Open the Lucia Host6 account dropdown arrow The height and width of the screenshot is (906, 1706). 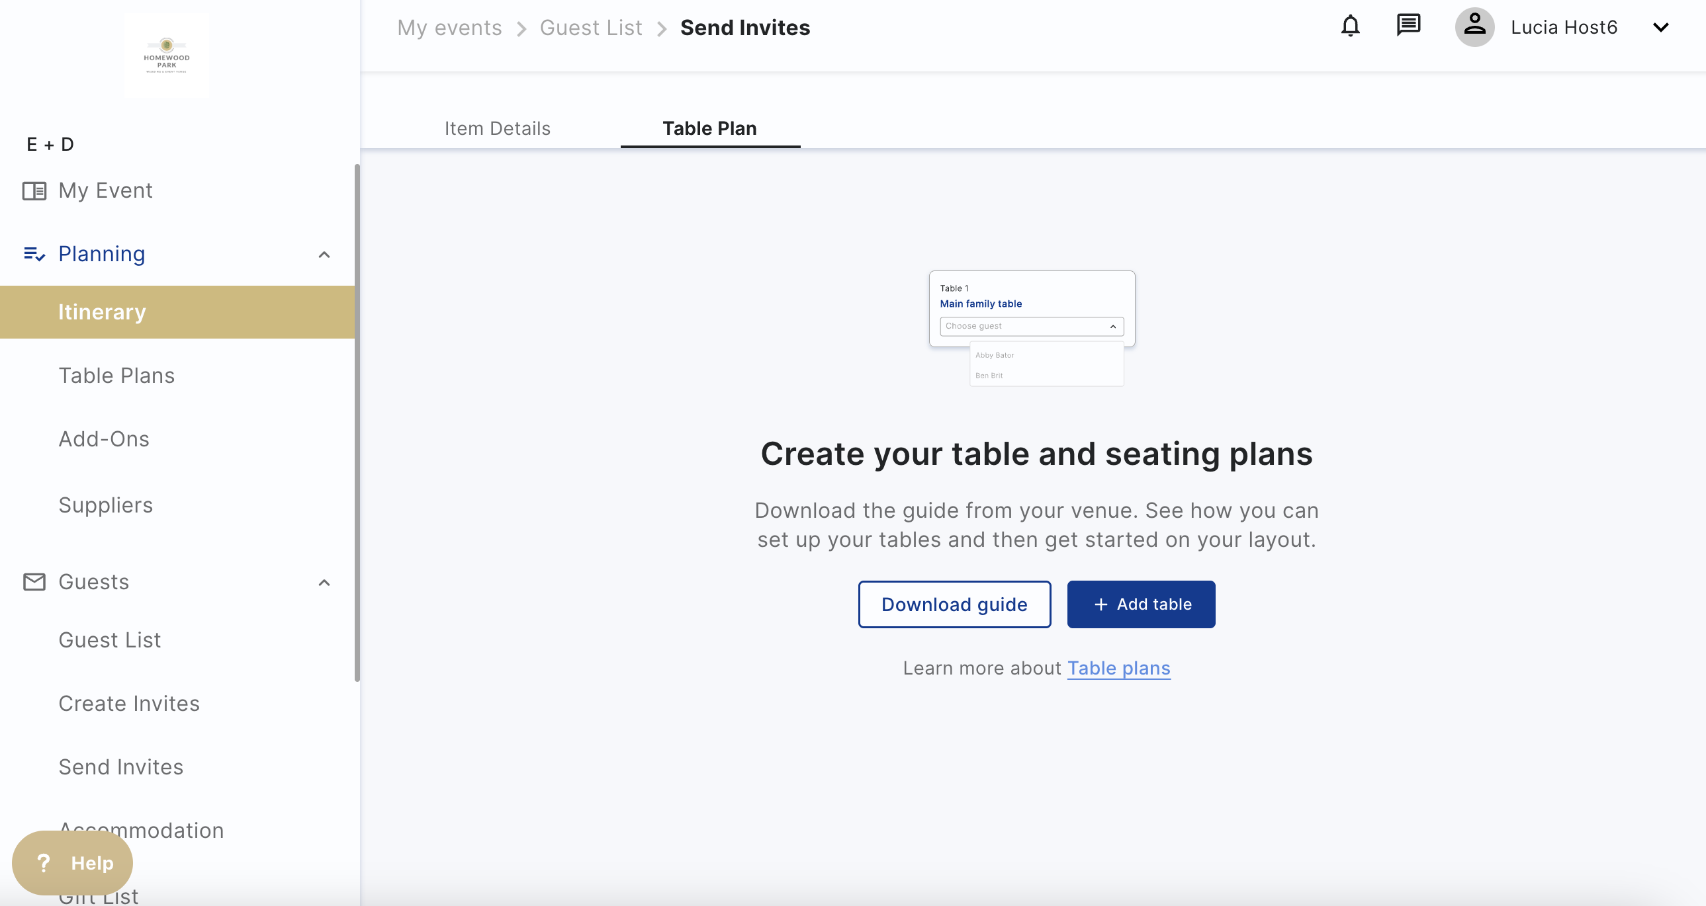[x=1660, y=28]
